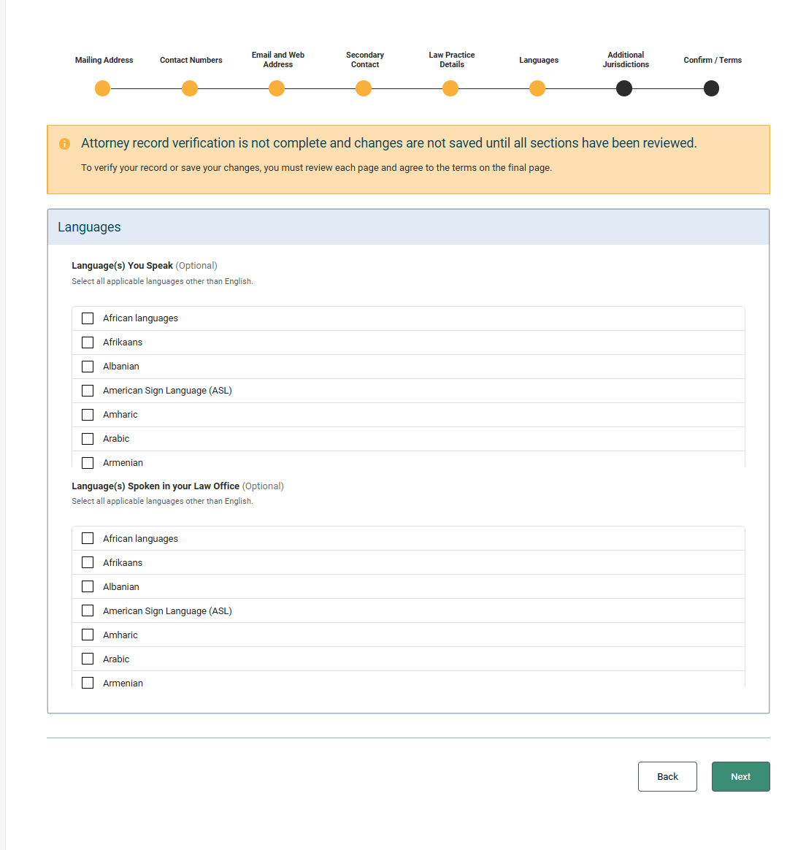This screenshot has height=850, width=806.
Task: Enable American Sign Language under Law Office languages
Action: tap(88, 610)
